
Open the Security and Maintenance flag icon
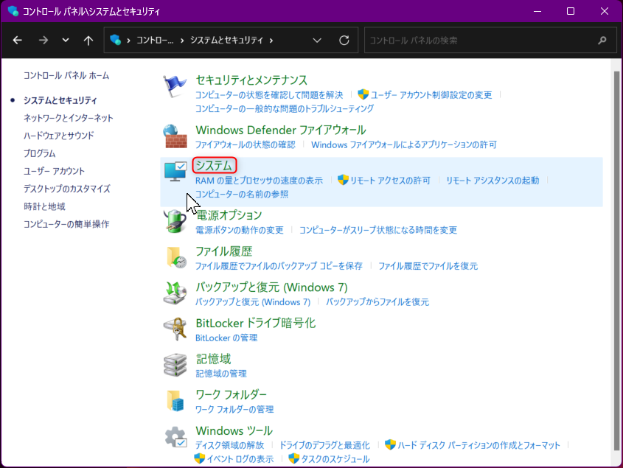coord(175,85)
